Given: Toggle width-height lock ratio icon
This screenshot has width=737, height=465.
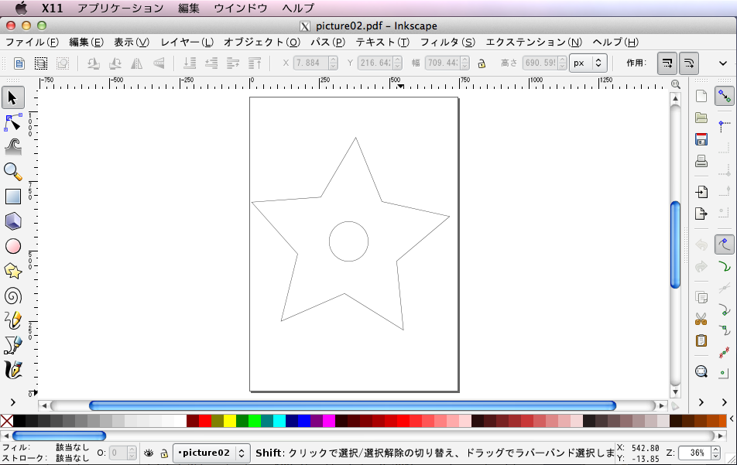Looking at the screenshot, I should point(482,63).
